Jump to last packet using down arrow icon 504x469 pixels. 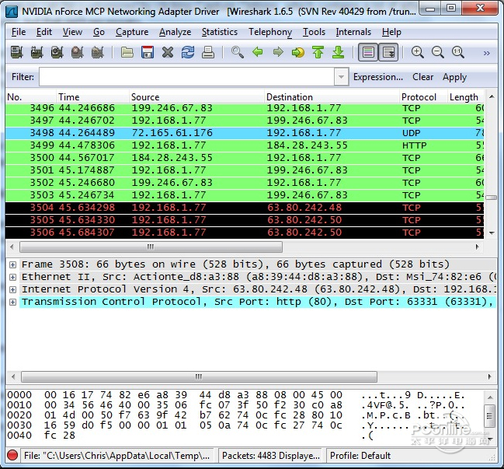coord(338,53)
